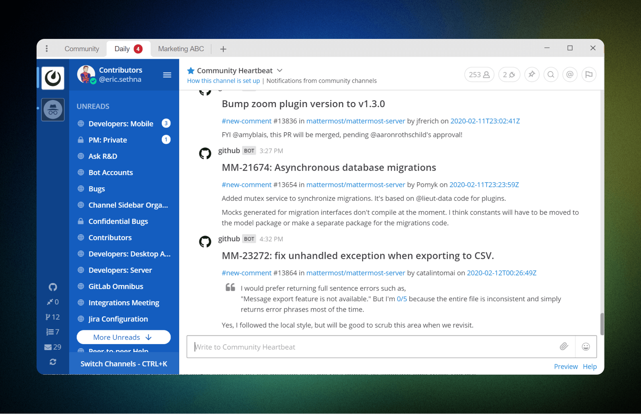Open the channel search icon

pyautogui.click(x=551, y=75)
